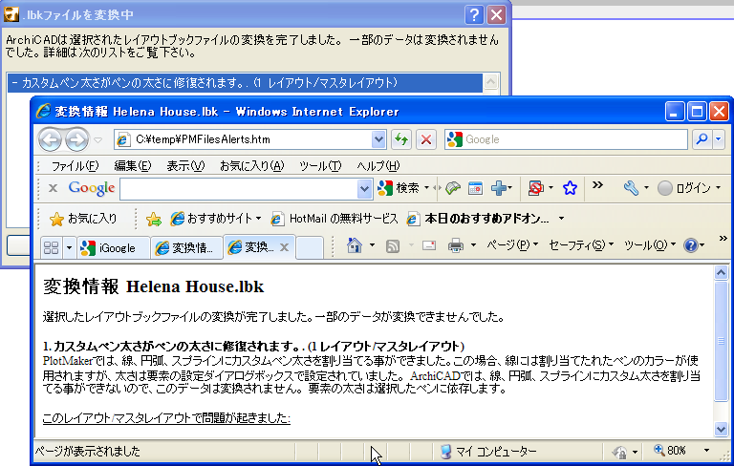Screen dimensions: 734x466
Task: Open the ページ(P) command menu
Action: (x=512, y=245)
